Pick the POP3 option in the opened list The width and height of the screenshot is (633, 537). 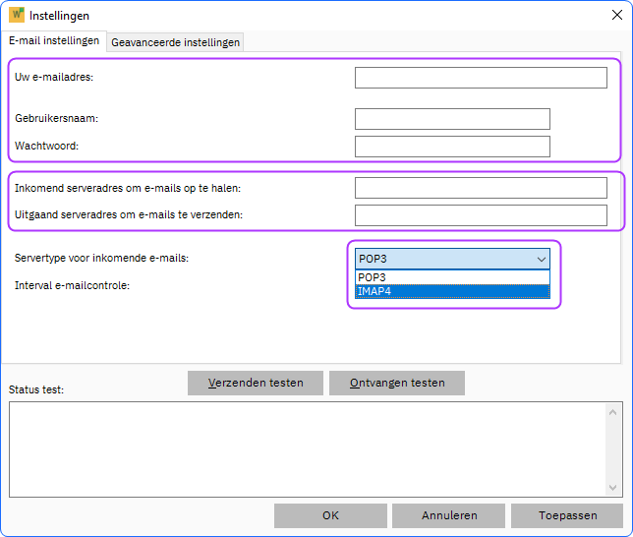point(452,277)
